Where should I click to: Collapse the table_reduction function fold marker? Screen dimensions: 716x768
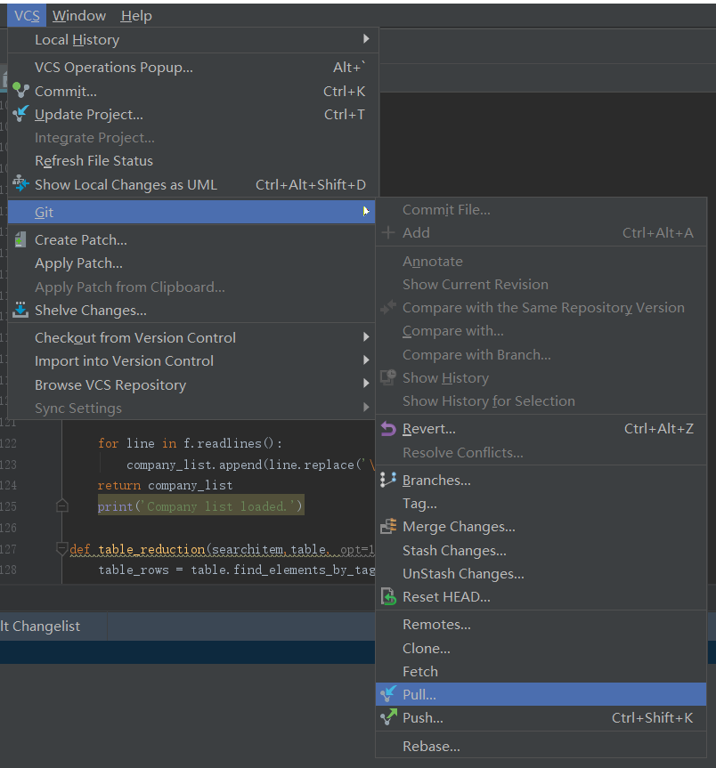(62, 548)
